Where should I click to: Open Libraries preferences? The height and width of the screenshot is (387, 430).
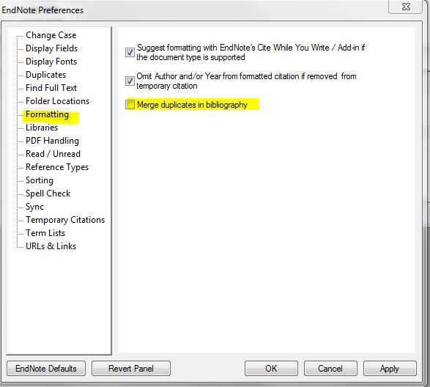(x=42, y=128)
